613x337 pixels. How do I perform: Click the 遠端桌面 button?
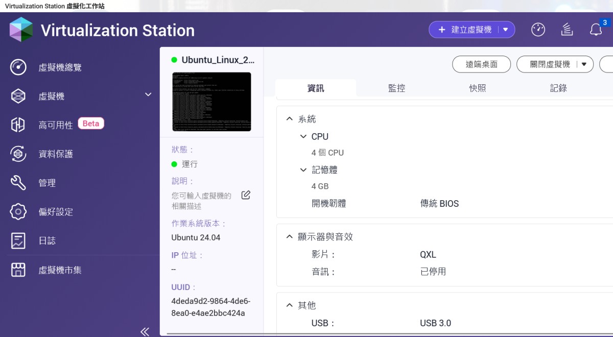tap(481, 64)
